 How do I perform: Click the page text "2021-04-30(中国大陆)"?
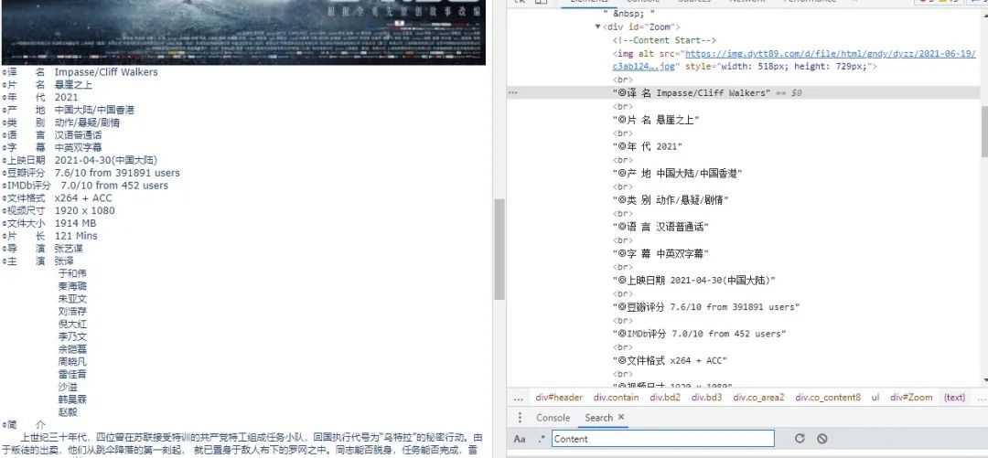pos(106,160)
